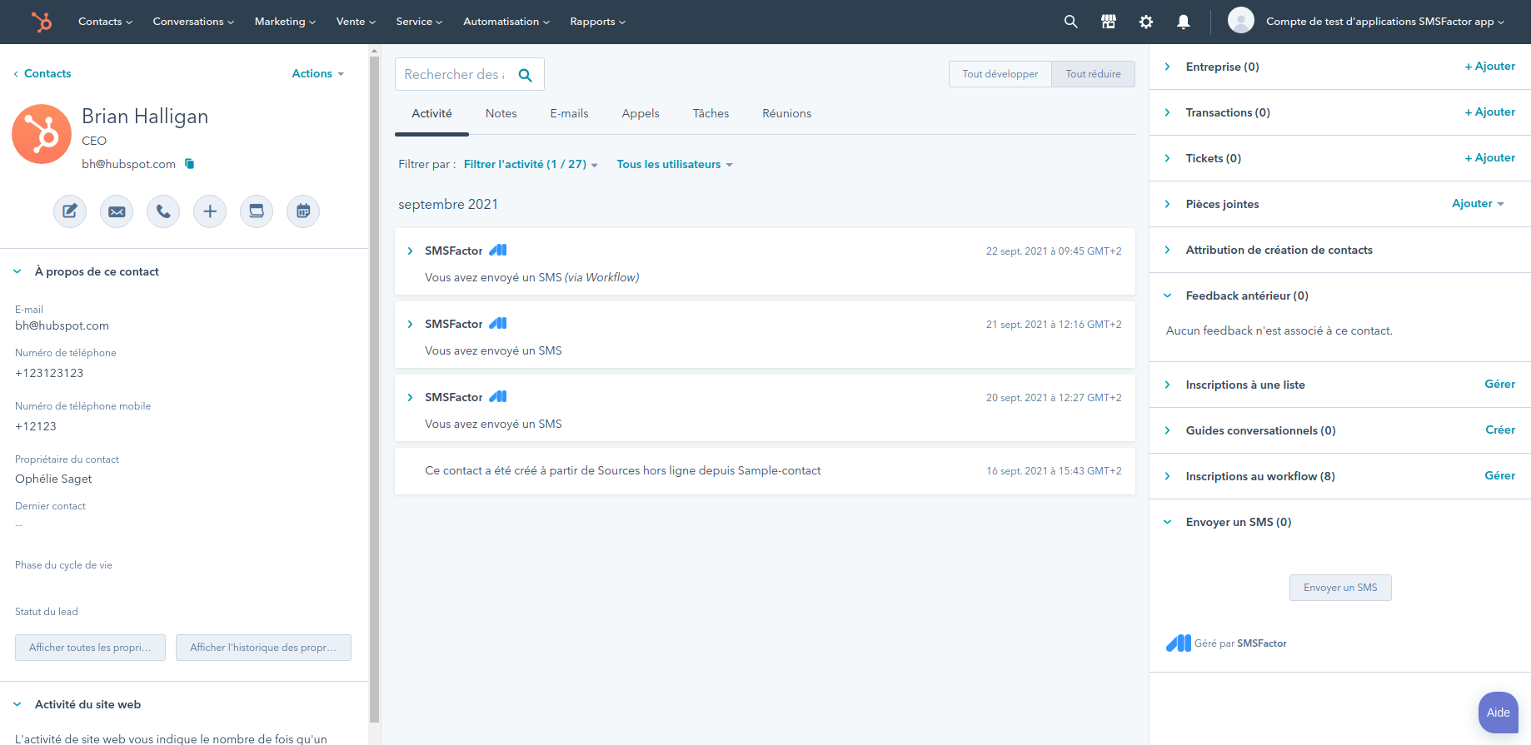The image size is (1531, 745).
Task: Switch to the Réunions tab
Action: point(786,113)
